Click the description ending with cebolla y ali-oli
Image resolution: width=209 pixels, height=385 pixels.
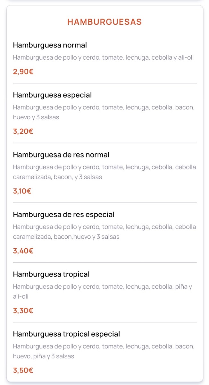click(103, 58)
